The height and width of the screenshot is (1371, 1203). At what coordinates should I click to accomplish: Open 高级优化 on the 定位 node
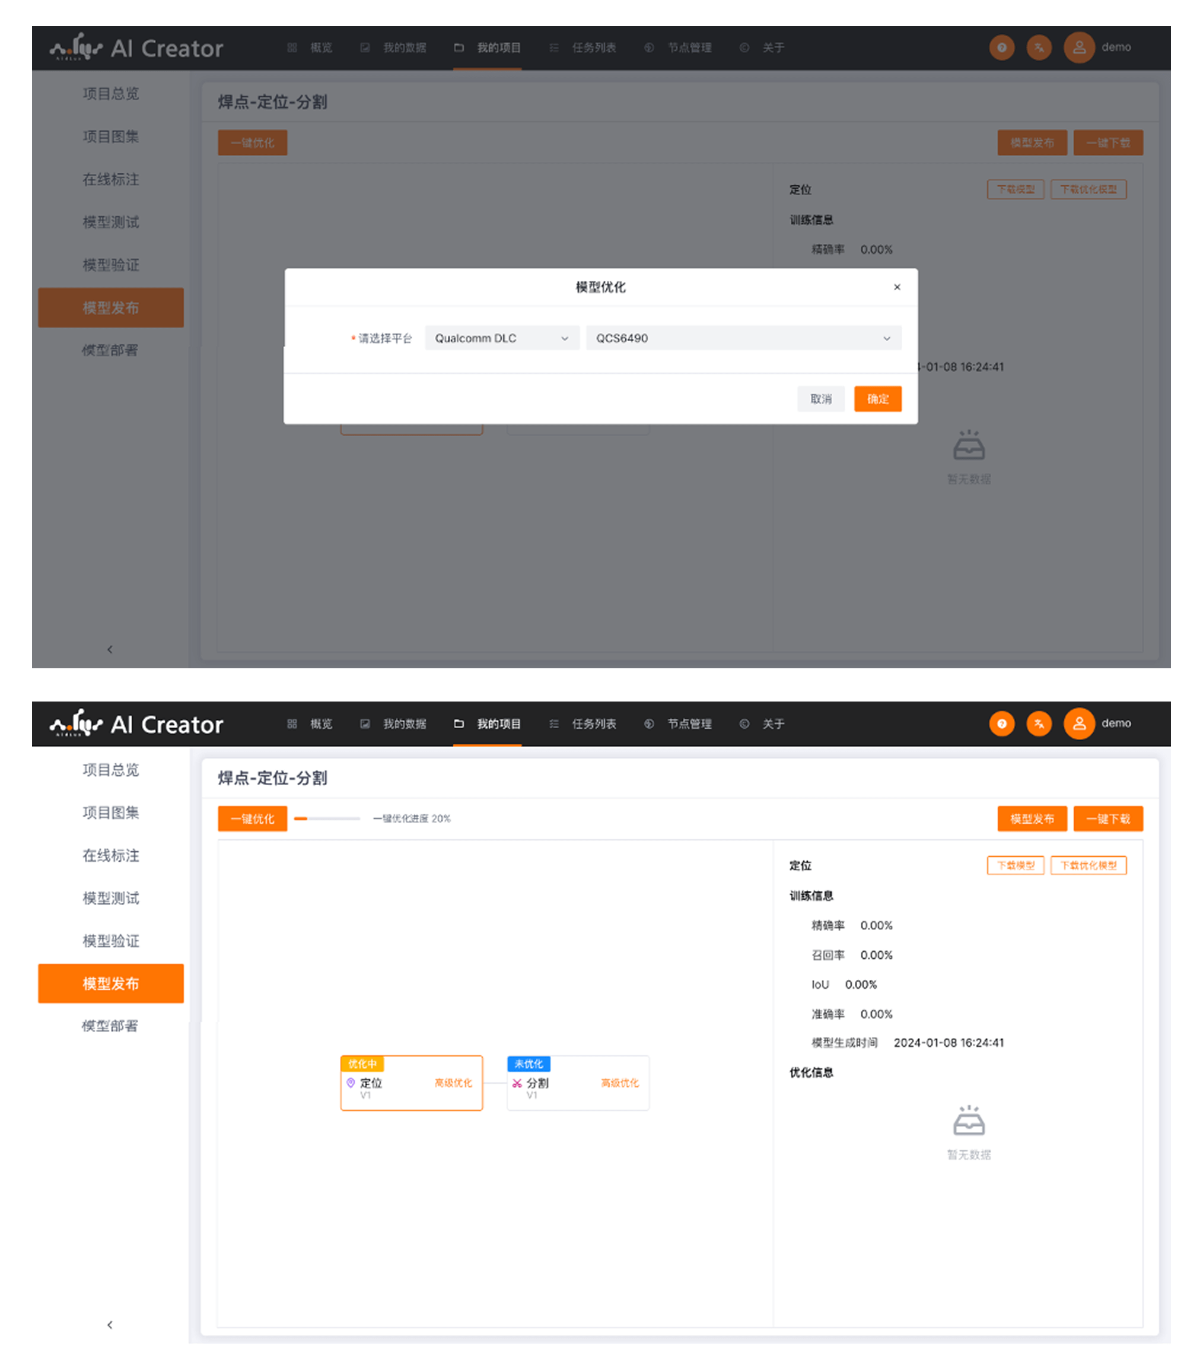click(453, 1083)
